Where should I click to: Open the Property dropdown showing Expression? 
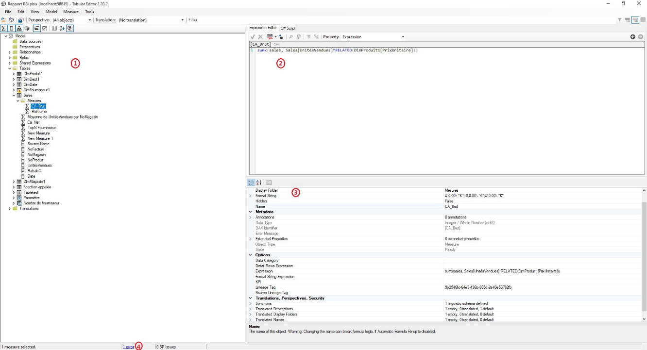click(373, 37)
